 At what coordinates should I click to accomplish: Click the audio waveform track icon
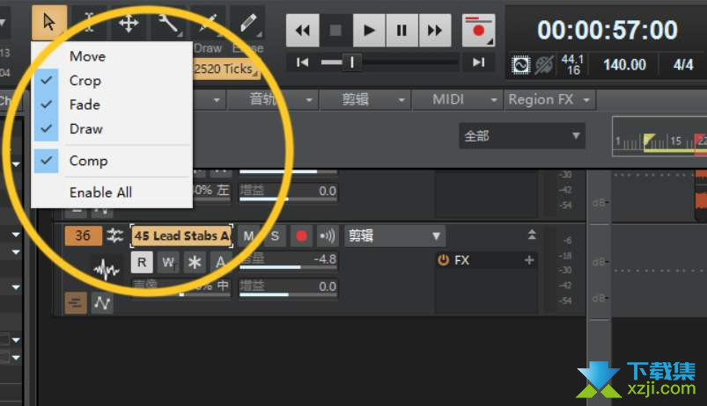106,269
